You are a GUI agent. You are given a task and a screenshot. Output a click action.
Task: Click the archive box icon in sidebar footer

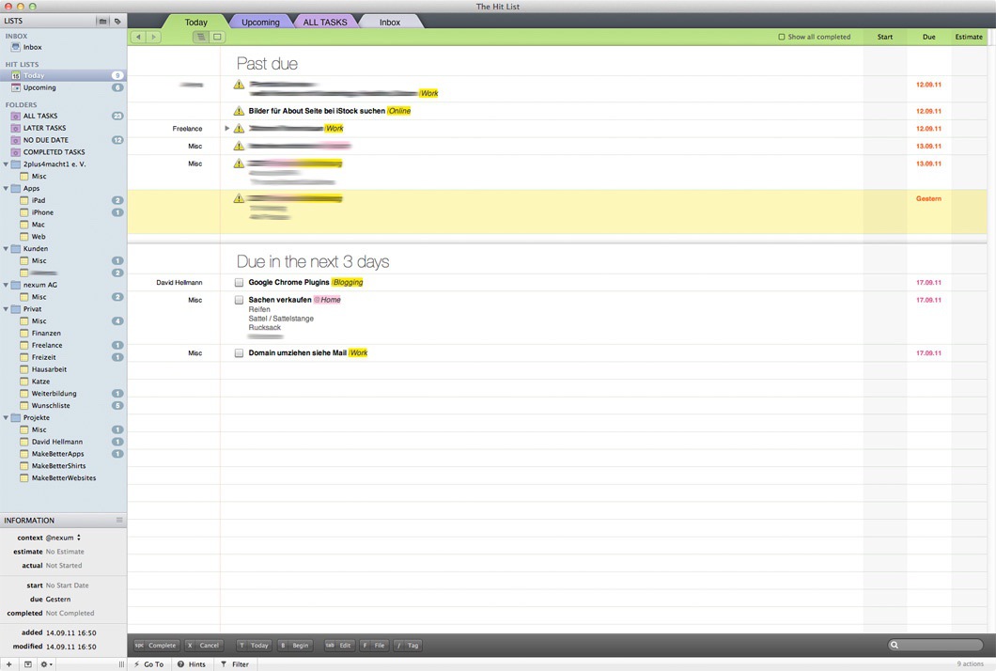tap(27, 664)
